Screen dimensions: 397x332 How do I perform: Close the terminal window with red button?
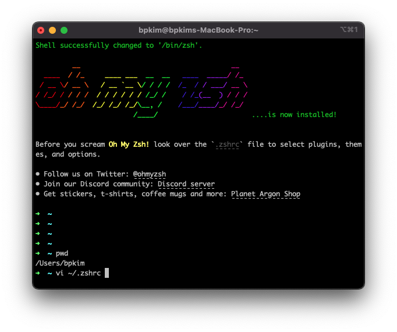click(x=41, y=30)
